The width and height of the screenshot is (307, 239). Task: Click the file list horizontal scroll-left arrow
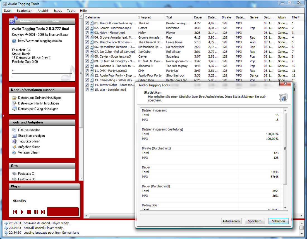click(x=86, y=216)
